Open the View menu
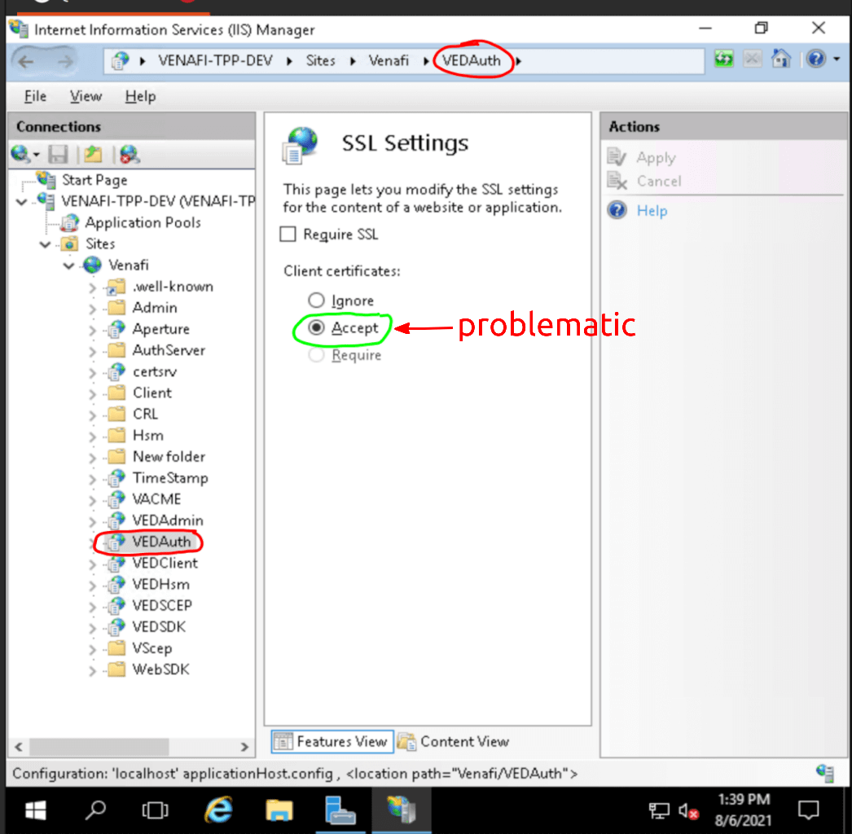 coord(85,96)
